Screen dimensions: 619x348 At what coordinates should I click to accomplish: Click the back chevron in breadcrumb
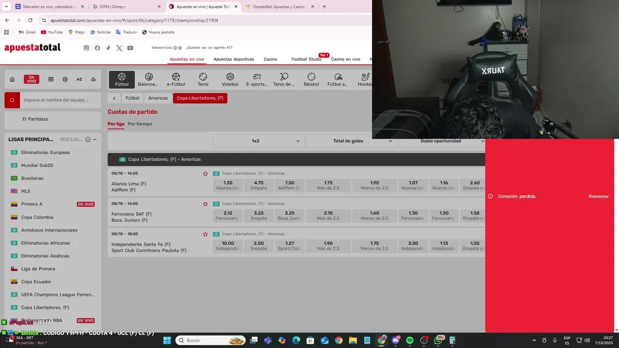[114, 98]
